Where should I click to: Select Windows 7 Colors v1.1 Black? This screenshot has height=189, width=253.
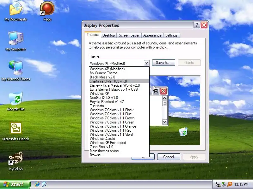tap(119, 110)
